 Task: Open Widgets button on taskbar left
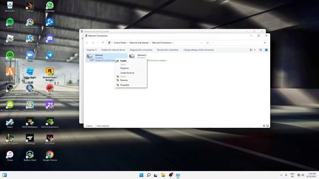[4, 175]
